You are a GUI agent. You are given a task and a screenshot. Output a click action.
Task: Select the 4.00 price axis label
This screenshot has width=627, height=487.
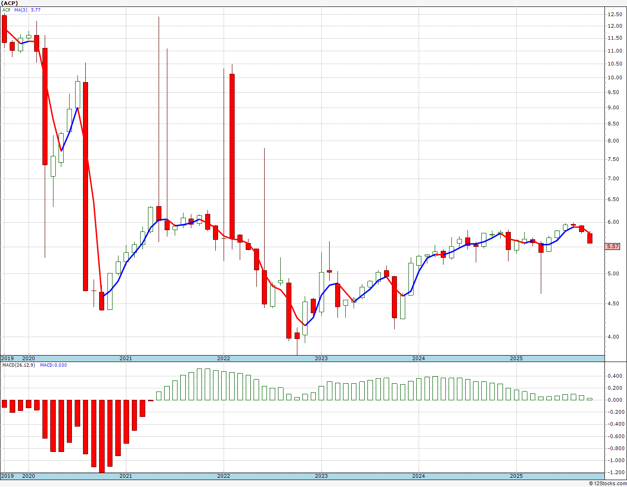(614, 337)
